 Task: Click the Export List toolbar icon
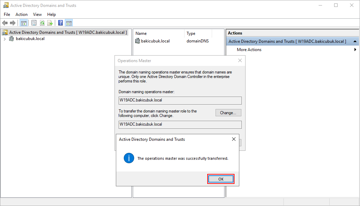click(50, 23)
